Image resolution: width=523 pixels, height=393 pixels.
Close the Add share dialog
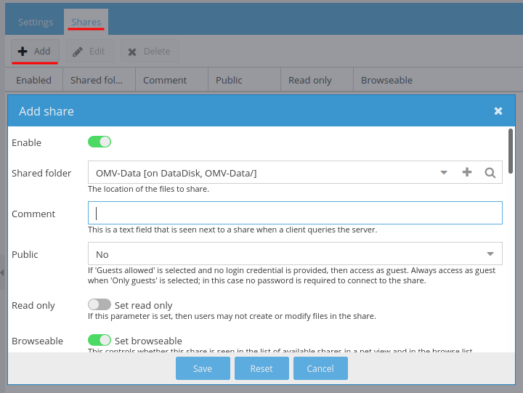498,111
